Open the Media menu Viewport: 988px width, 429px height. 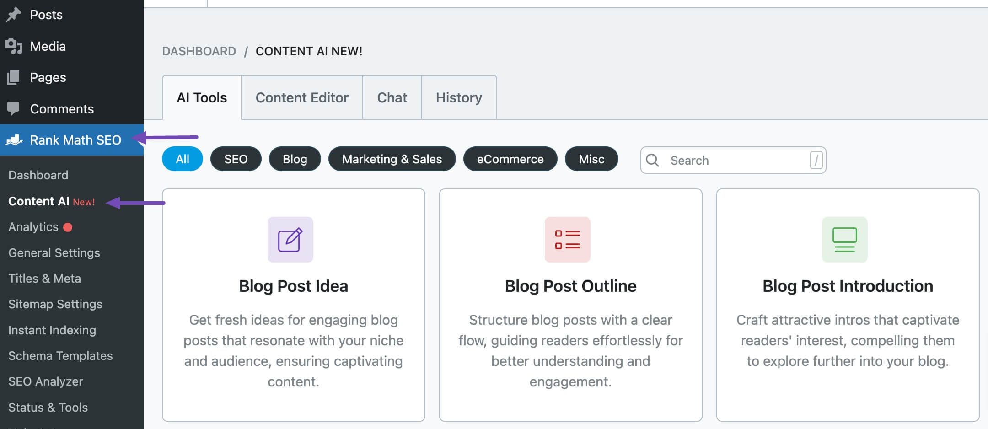[x=72, y=46]
